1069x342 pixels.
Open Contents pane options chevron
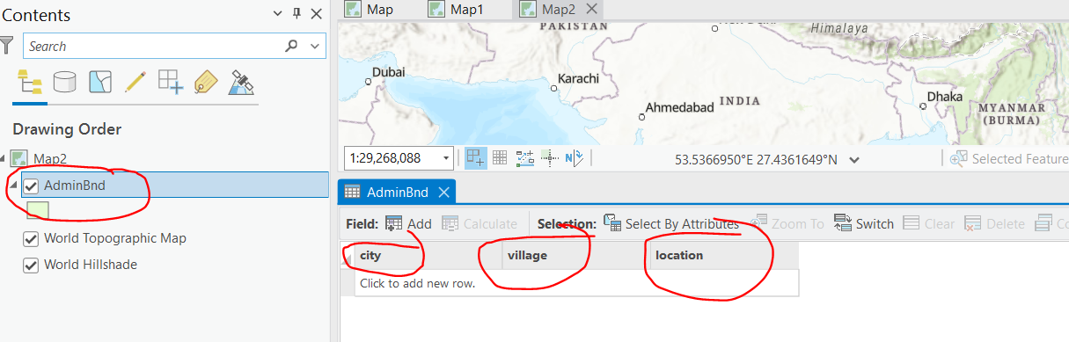tap(278, 14)
